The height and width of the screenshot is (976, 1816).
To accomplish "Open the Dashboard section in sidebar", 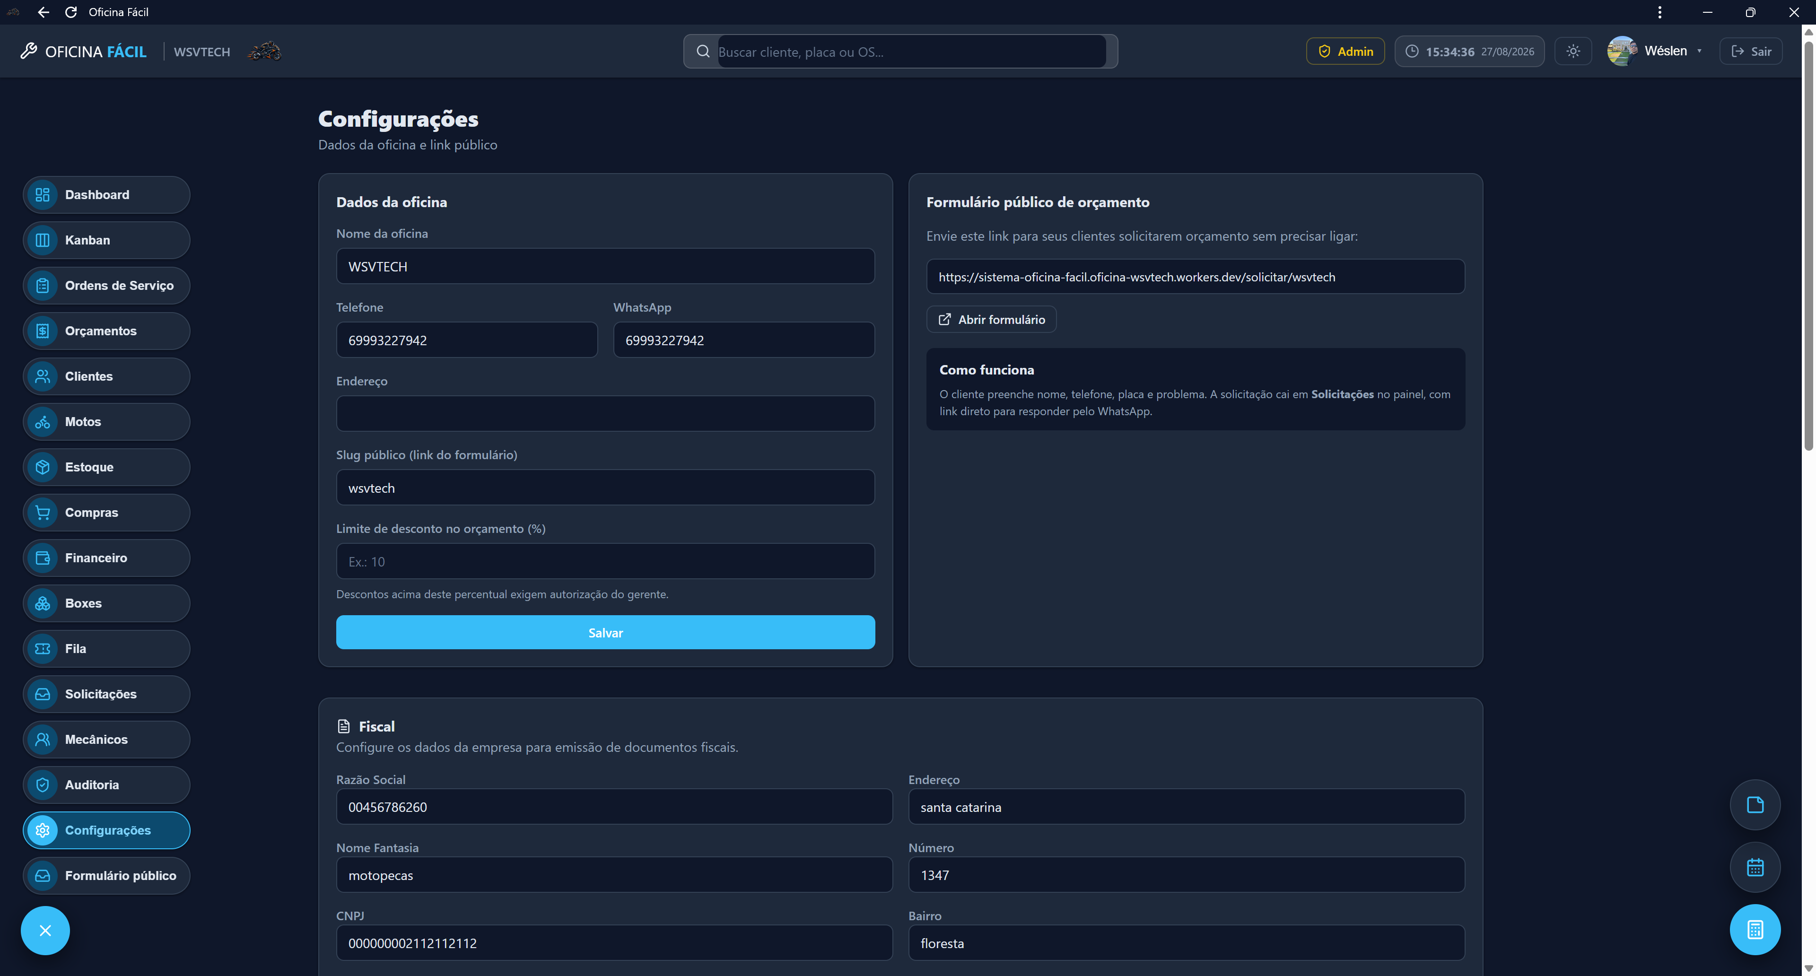I will point(106,194).
